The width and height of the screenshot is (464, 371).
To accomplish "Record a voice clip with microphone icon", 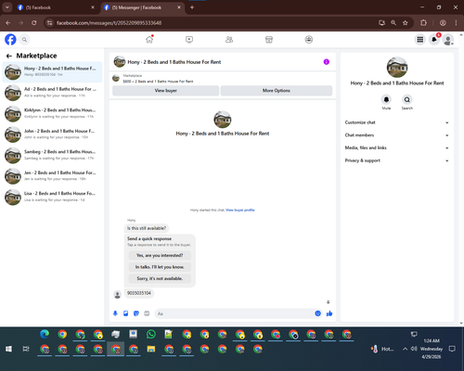I will coord(115,313).
